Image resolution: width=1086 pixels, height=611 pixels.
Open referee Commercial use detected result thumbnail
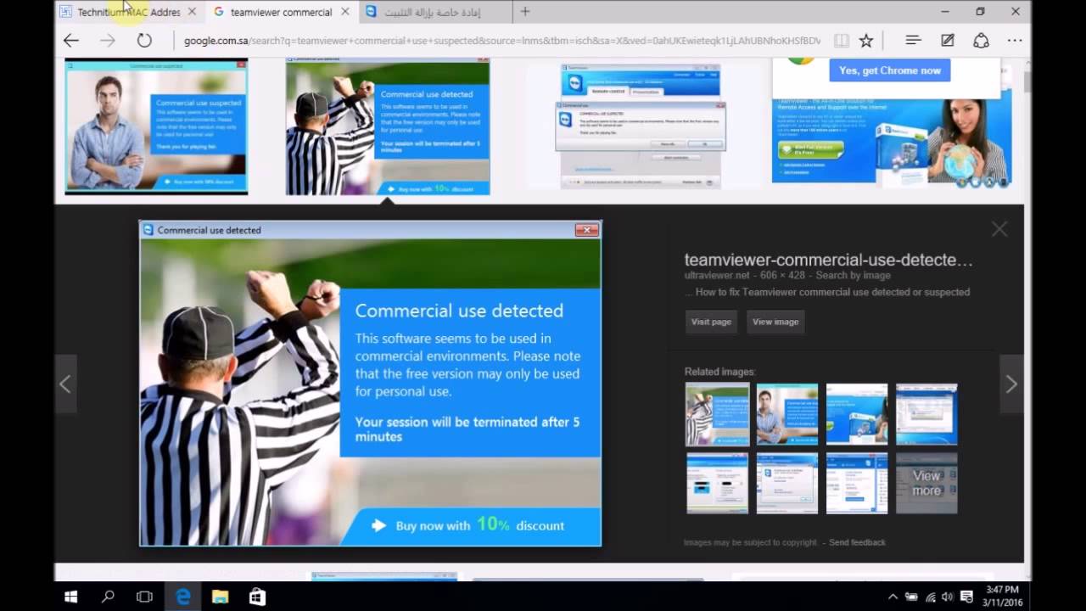(388, 126)
